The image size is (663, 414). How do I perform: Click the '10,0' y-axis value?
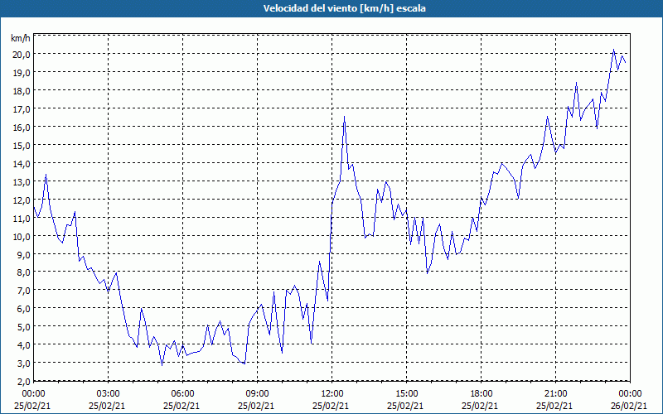(x=22, y=236)
